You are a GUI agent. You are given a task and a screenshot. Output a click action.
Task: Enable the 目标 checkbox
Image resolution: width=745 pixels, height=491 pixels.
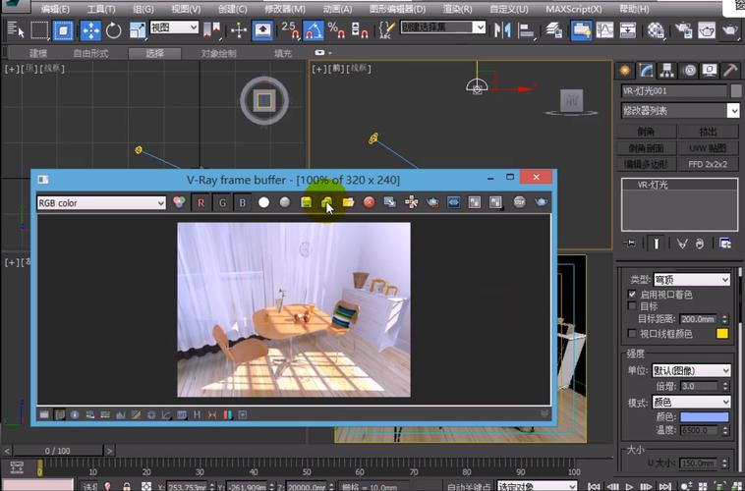(632, 306)
